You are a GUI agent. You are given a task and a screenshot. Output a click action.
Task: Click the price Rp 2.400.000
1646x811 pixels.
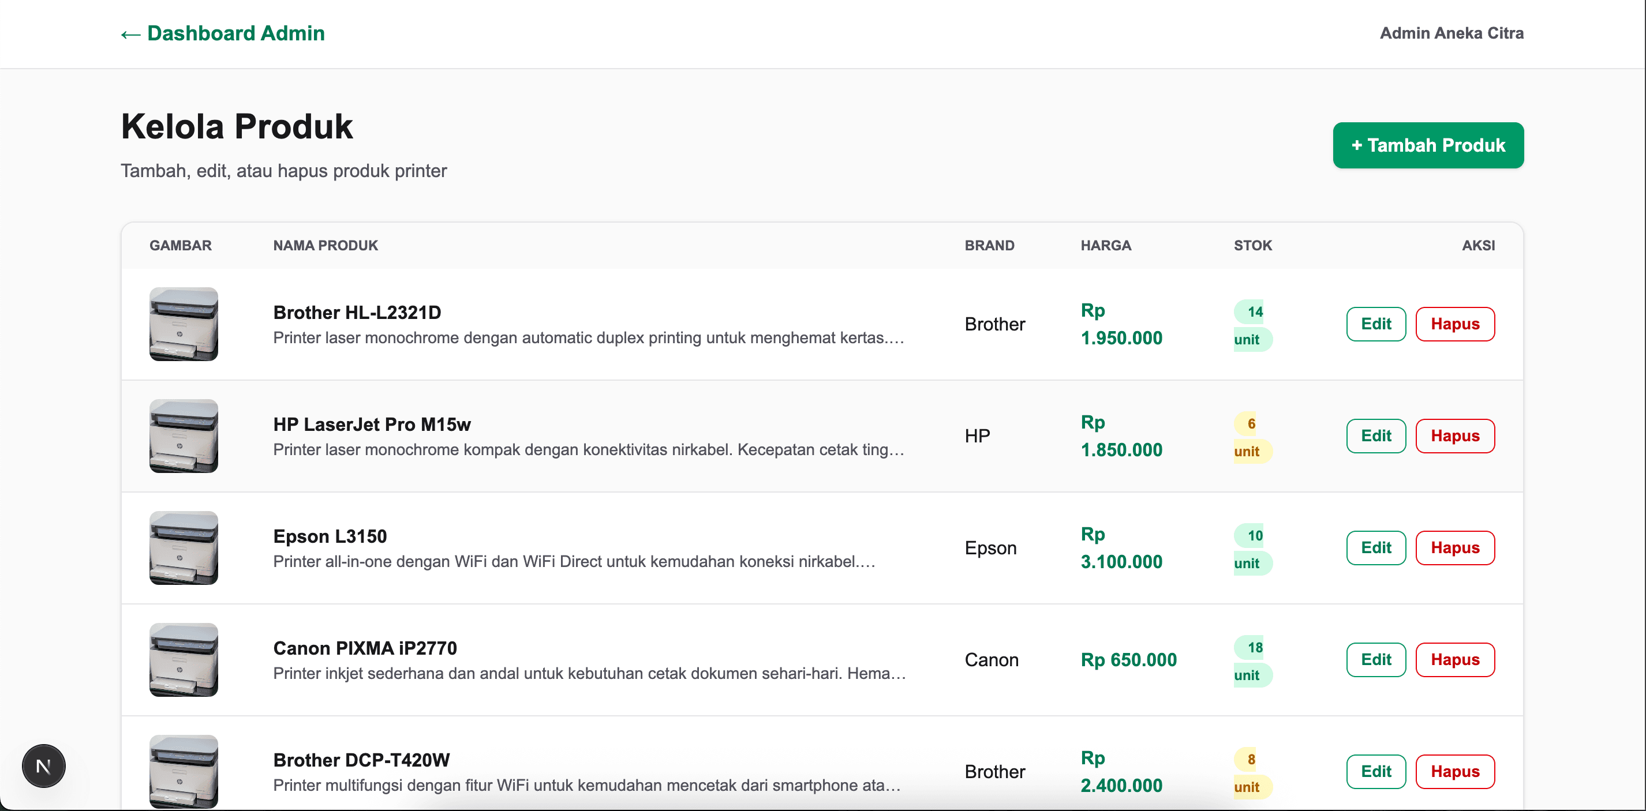click(1121, 771)
